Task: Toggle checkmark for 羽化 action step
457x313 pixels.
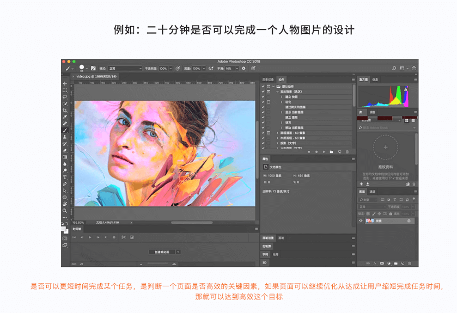Action: [263, 102]
